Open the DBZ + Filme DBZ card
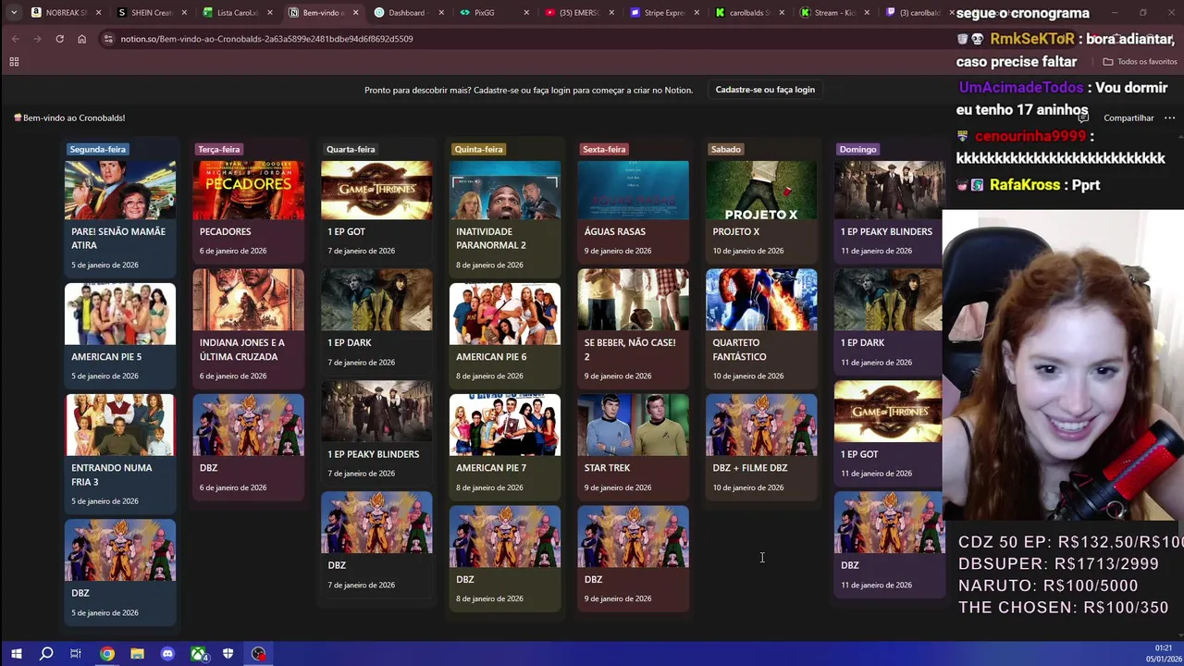 [761, 446]
